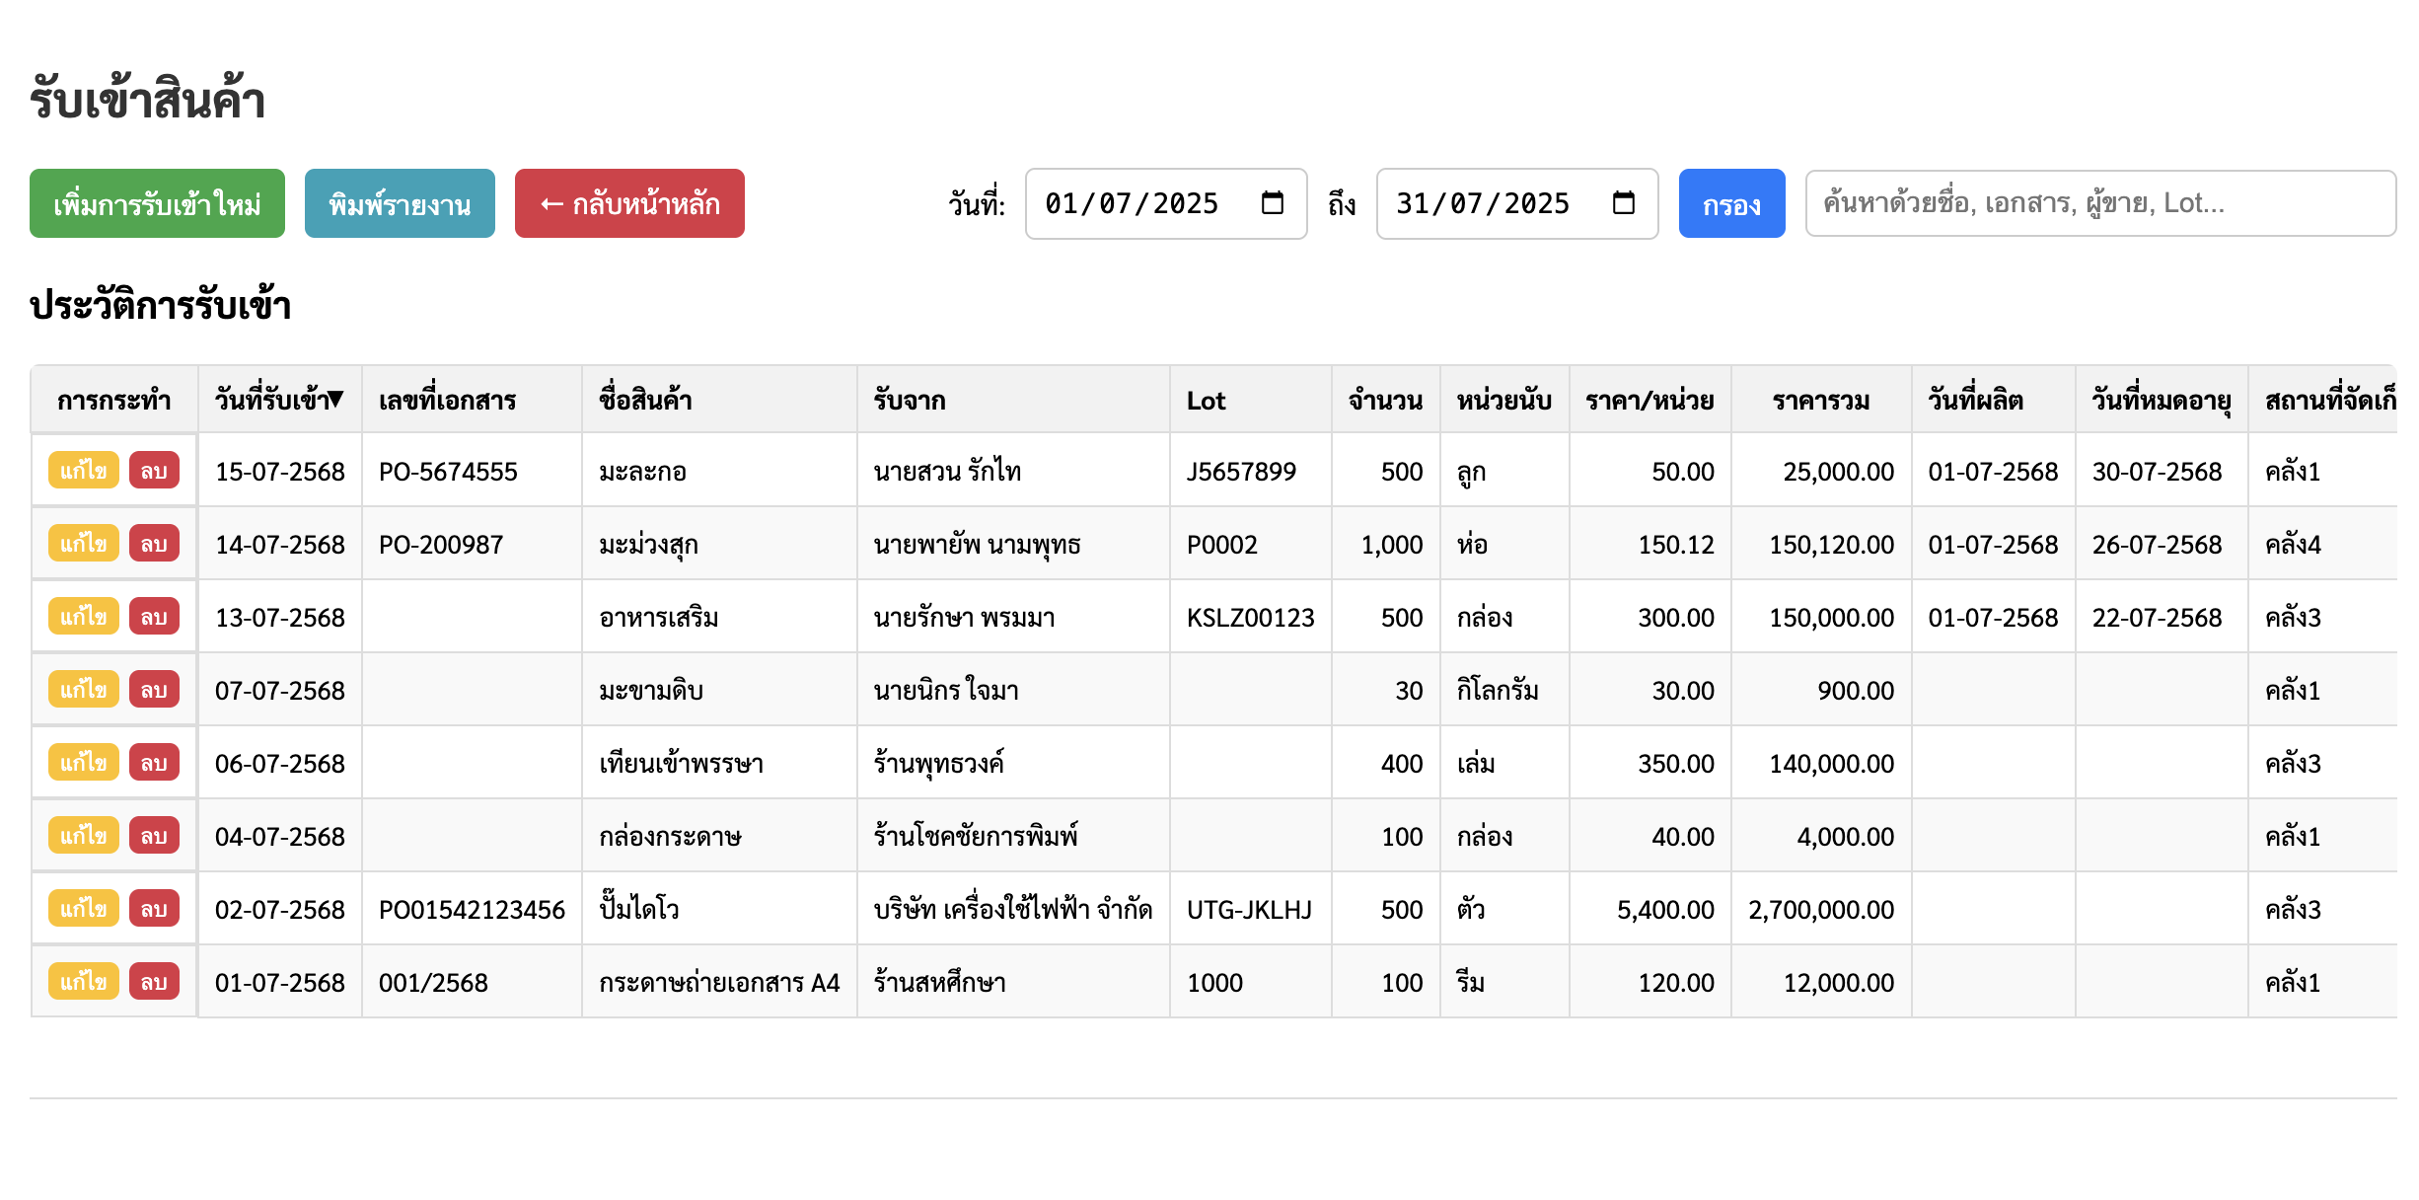Click the red กลับหน้าหลัก button
The width and height of the screenshot is (2419, 1200).
(628, 203)
